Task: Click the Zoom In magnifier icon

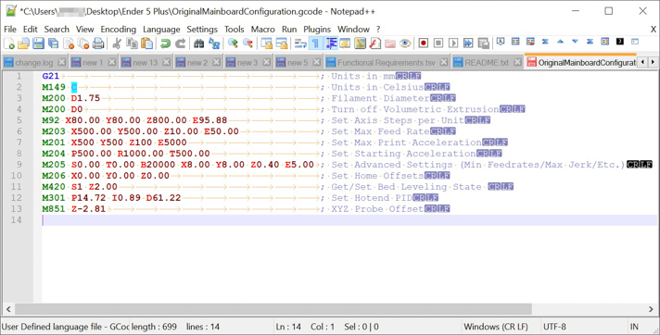Action: [x=233, y=43]
